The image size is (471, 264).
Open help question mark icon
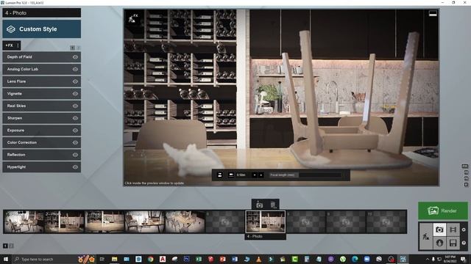(x=464, y=243)
